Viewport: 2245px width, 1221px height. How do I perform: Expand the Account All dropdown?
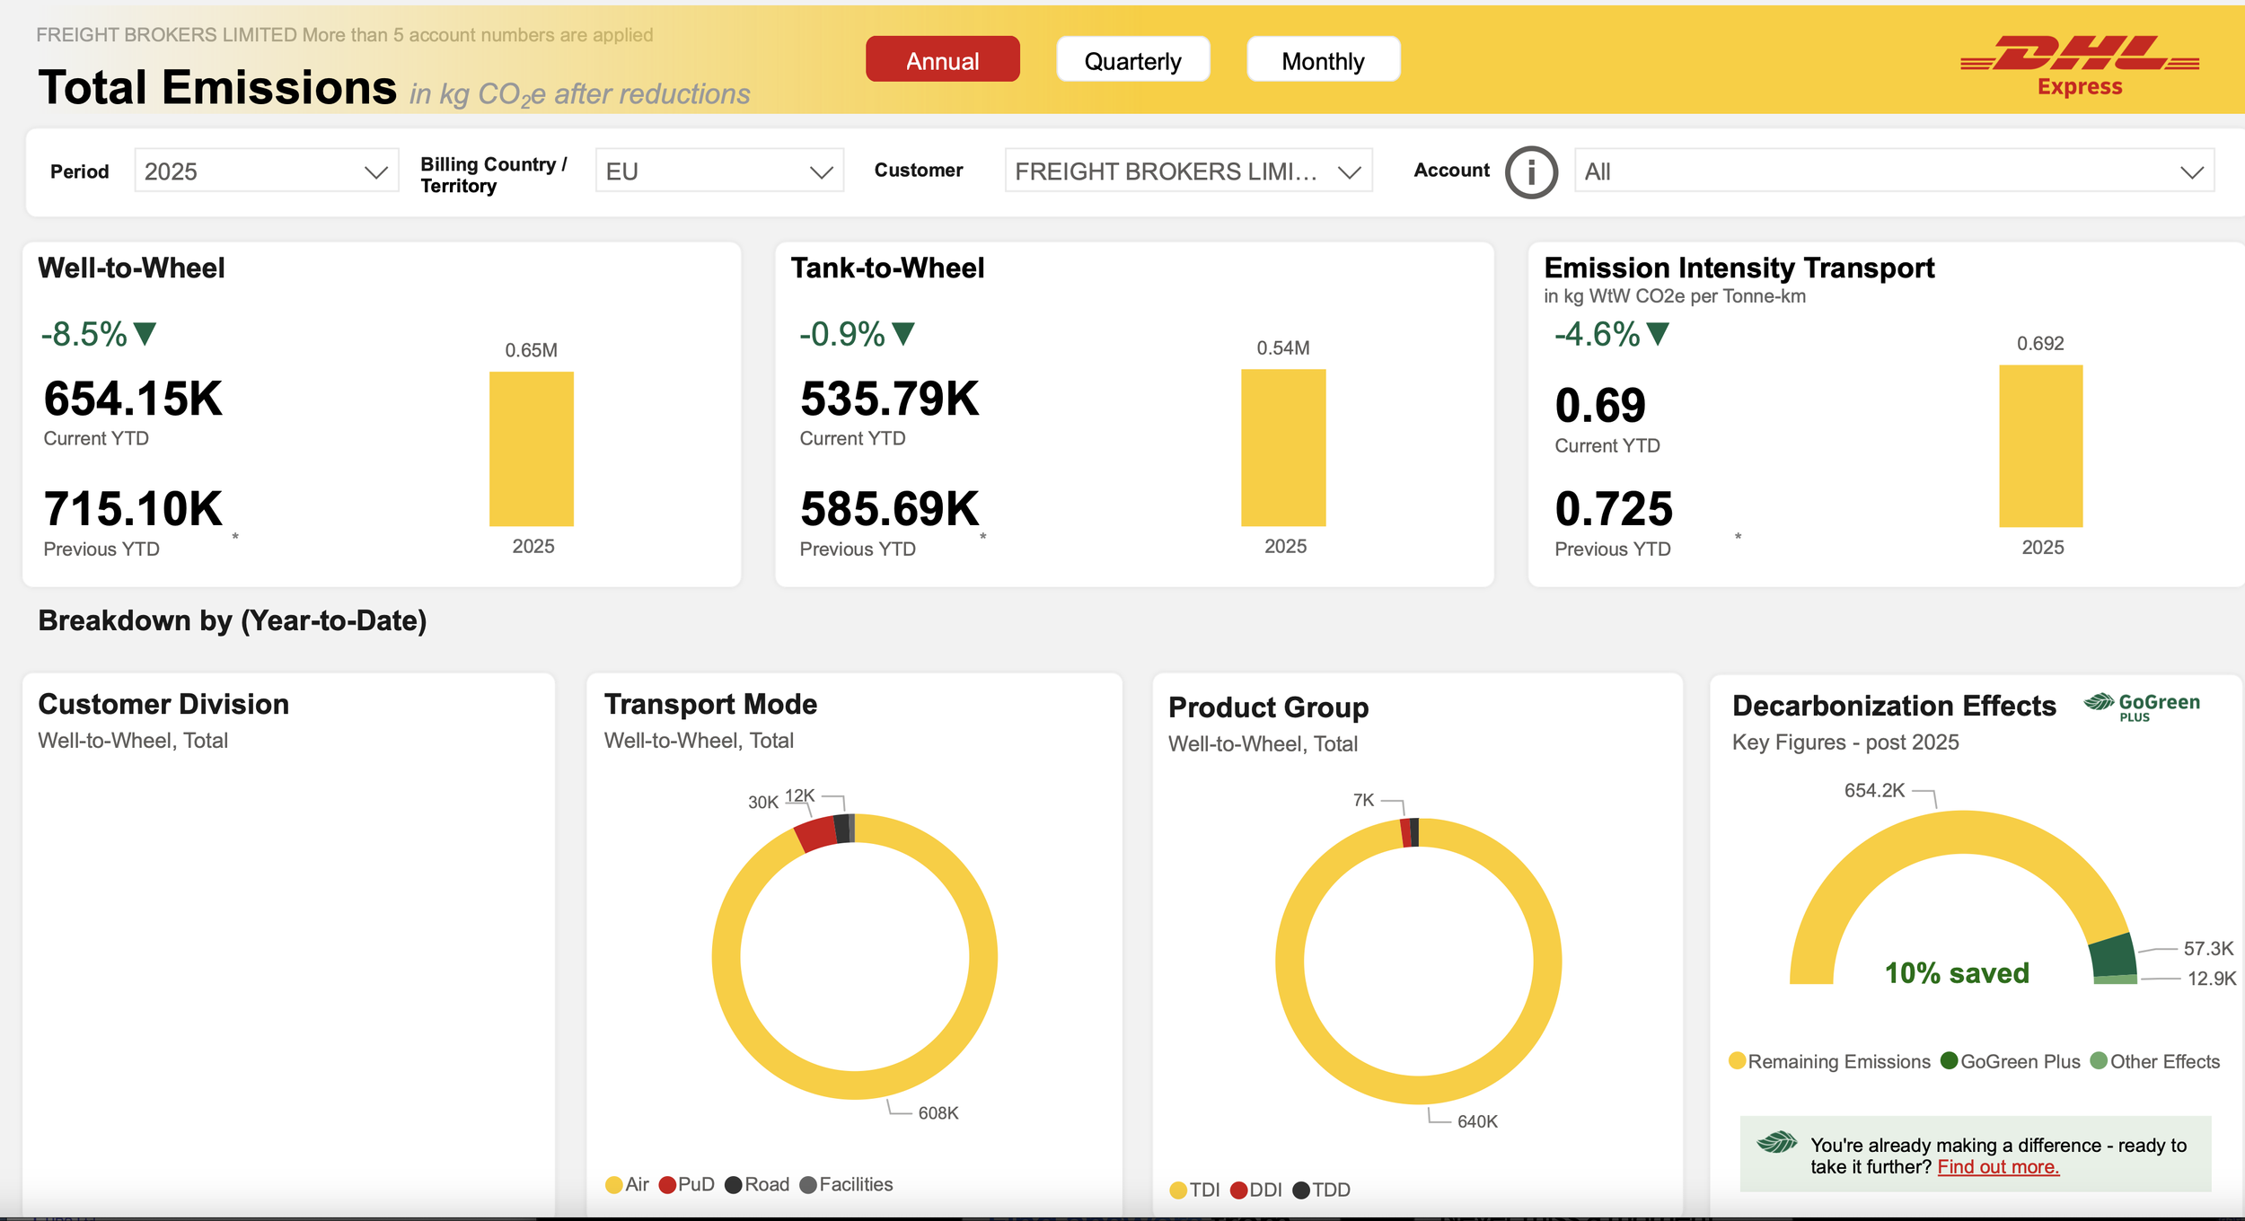pos(1894,171)
